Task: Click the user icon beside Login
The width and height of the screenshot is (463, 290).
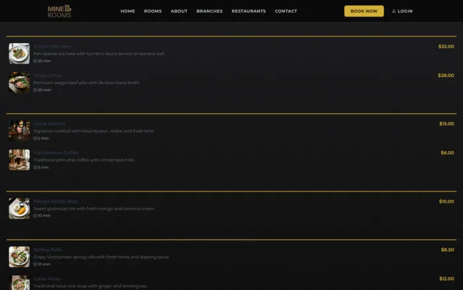Action: [394, 11]
